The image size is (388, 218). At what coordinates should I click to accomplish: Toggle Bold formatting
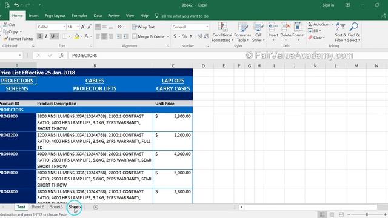click(39, 36)
